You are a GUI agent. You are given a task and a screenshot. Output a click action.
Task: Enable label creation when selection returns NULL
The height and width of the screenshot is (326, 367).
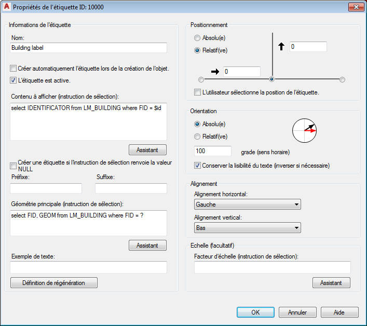click(13, 166)
